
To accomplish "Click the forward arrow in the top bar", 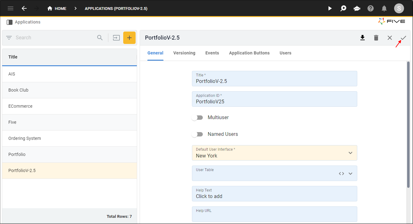I will point(36,8).
